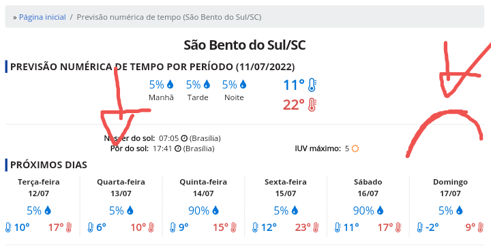Click the São Bento do Sul/SC heading

(245, 46)
